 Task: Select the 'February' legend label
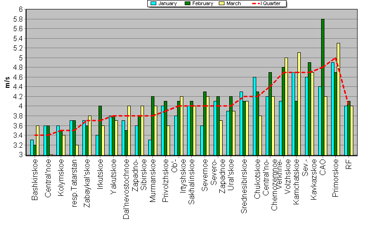coord(203,3)
